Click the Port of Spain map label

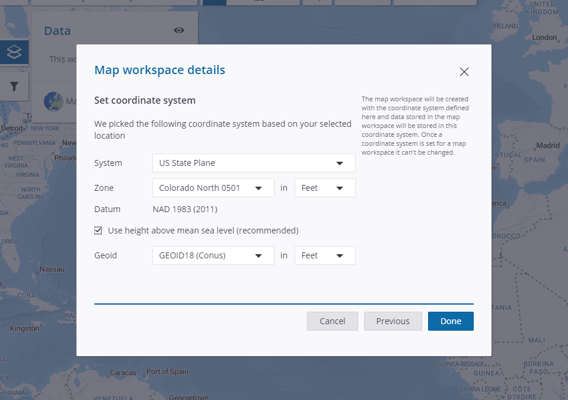pyautogui.click(x=167, y=372)
